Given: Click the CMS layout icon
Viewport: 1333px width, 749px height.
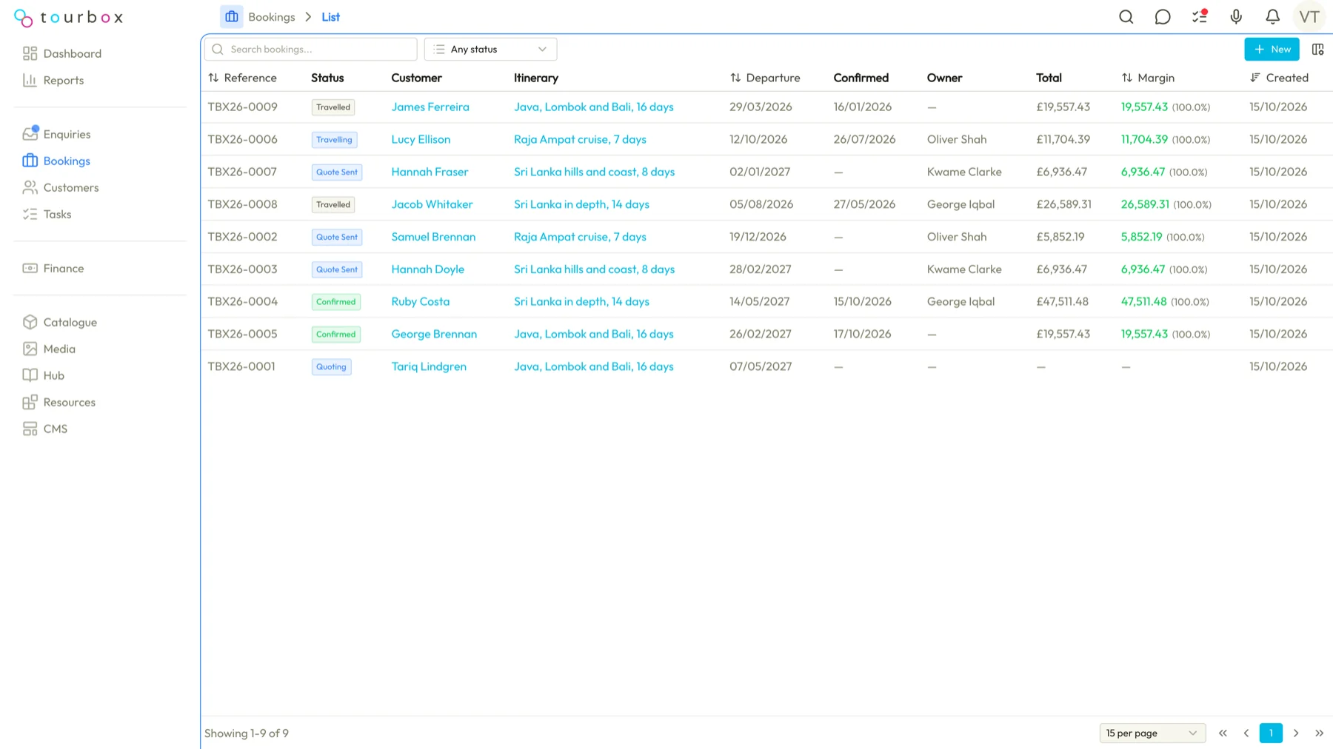Looking at the screenshot, I should [30, 429].
